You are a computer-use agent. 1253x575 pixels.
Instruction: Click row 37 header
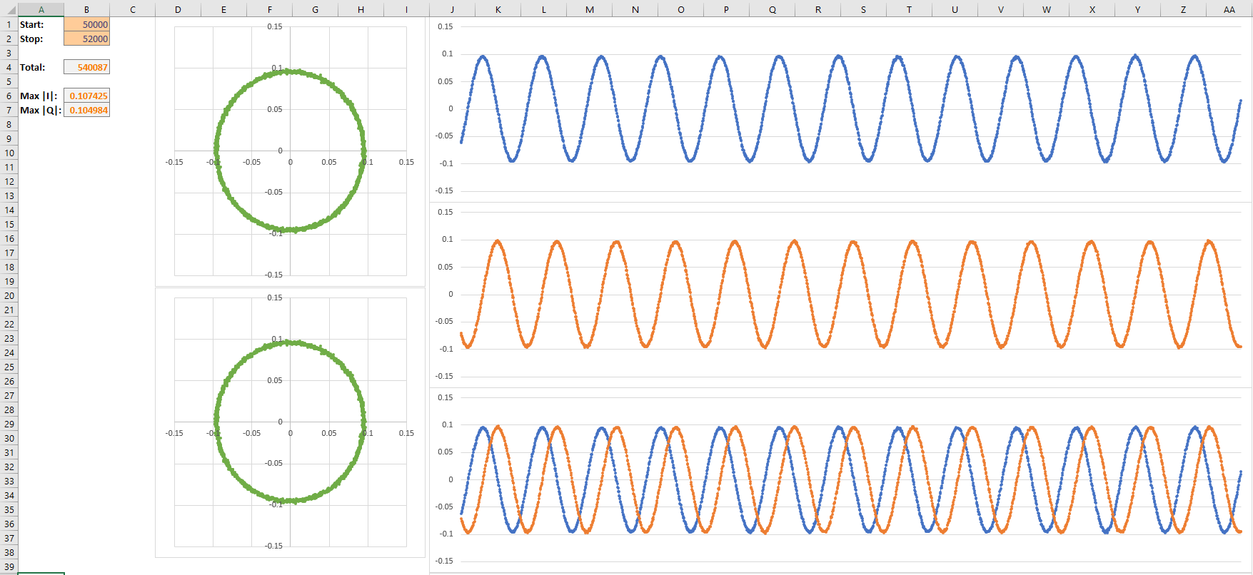coord(9,538)
